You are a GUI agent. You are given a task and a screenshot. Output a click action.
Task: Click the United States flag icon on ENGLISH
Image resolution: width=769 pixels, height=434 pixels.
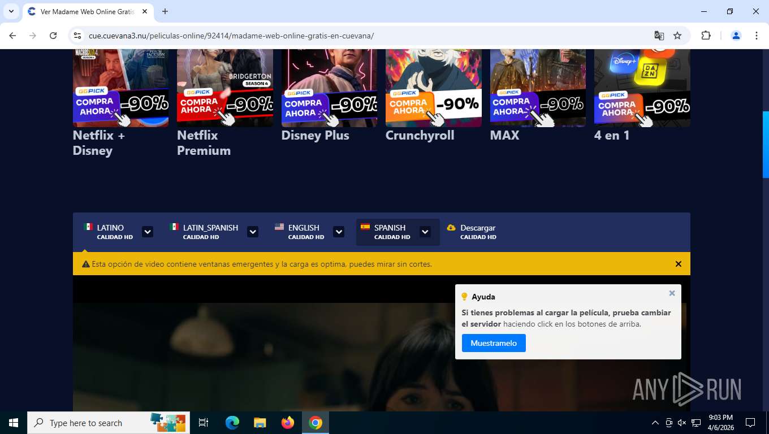coord(279,227)
